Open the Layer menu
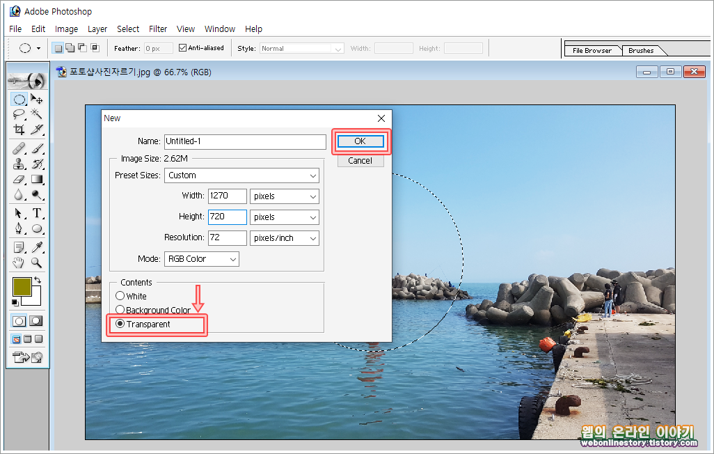This screenshot has width=714, height=454. [97, 29]
